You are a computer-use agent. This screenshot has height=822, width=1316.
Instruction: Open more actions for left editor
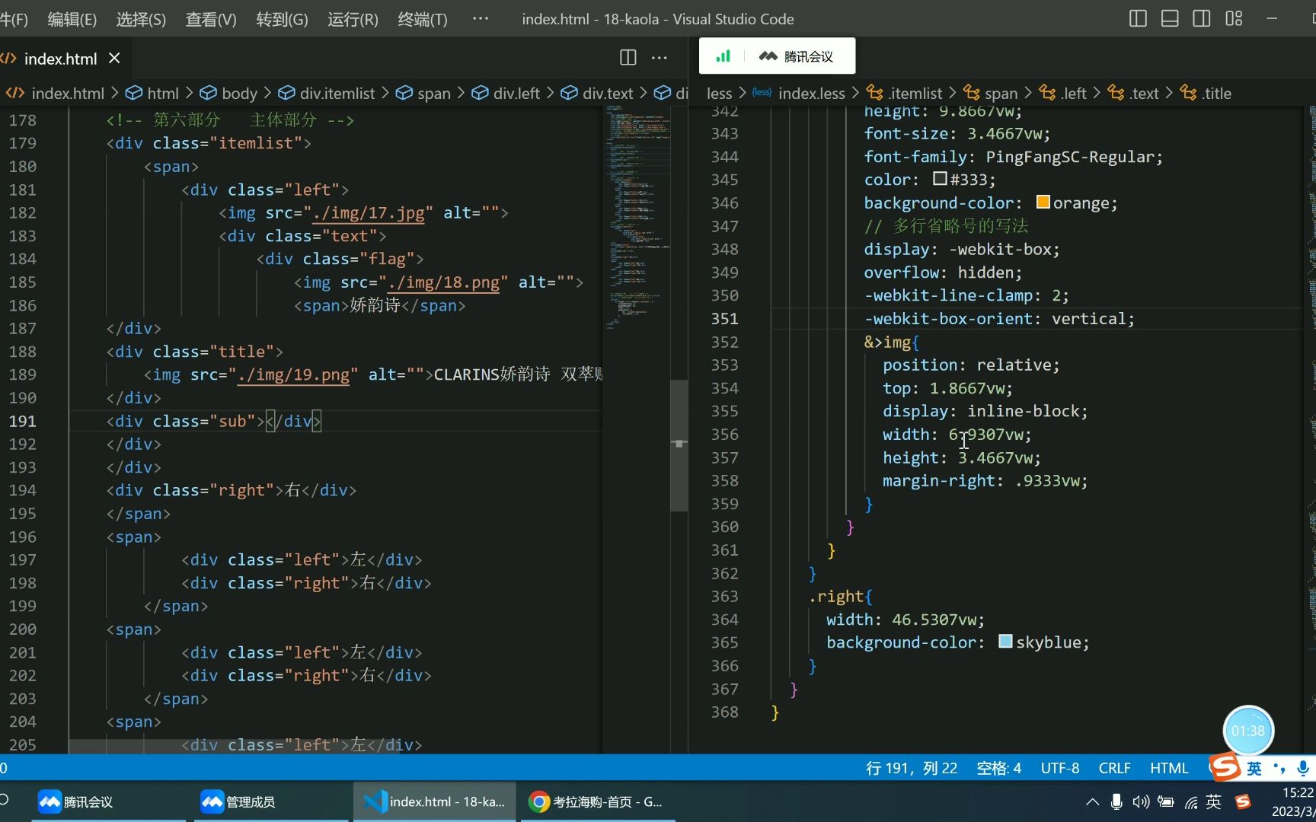(660, 58)
